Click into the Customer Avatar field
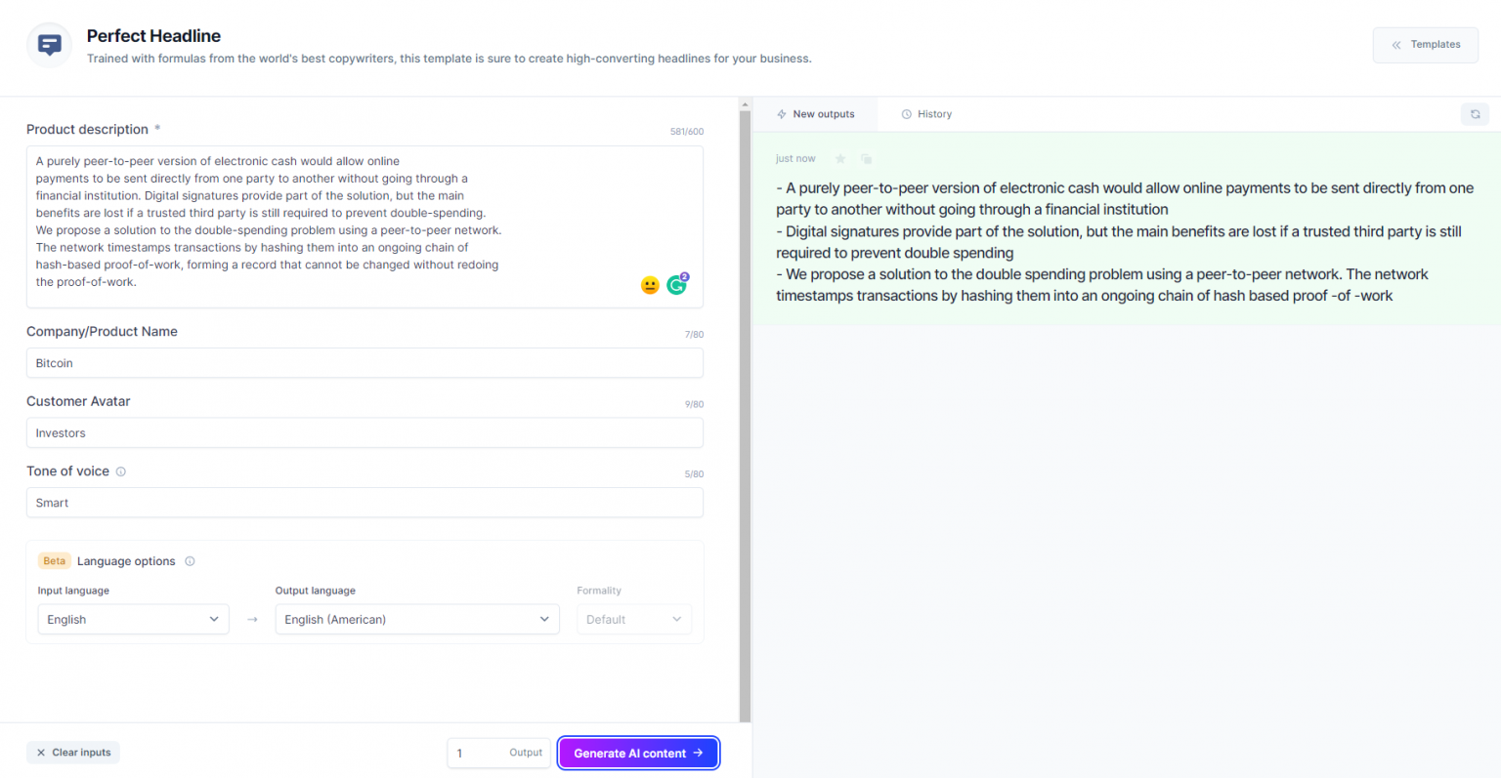 tap(365, 433)
